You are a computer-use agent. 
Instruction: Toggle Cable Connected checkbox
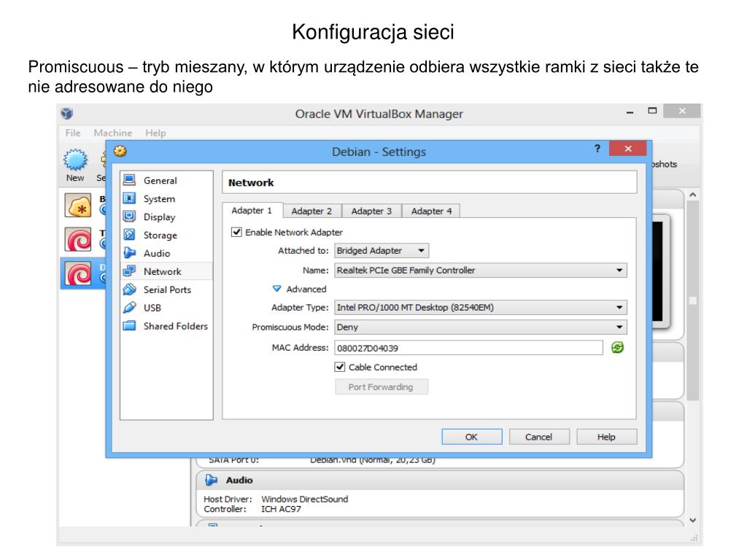click(340, 367)
